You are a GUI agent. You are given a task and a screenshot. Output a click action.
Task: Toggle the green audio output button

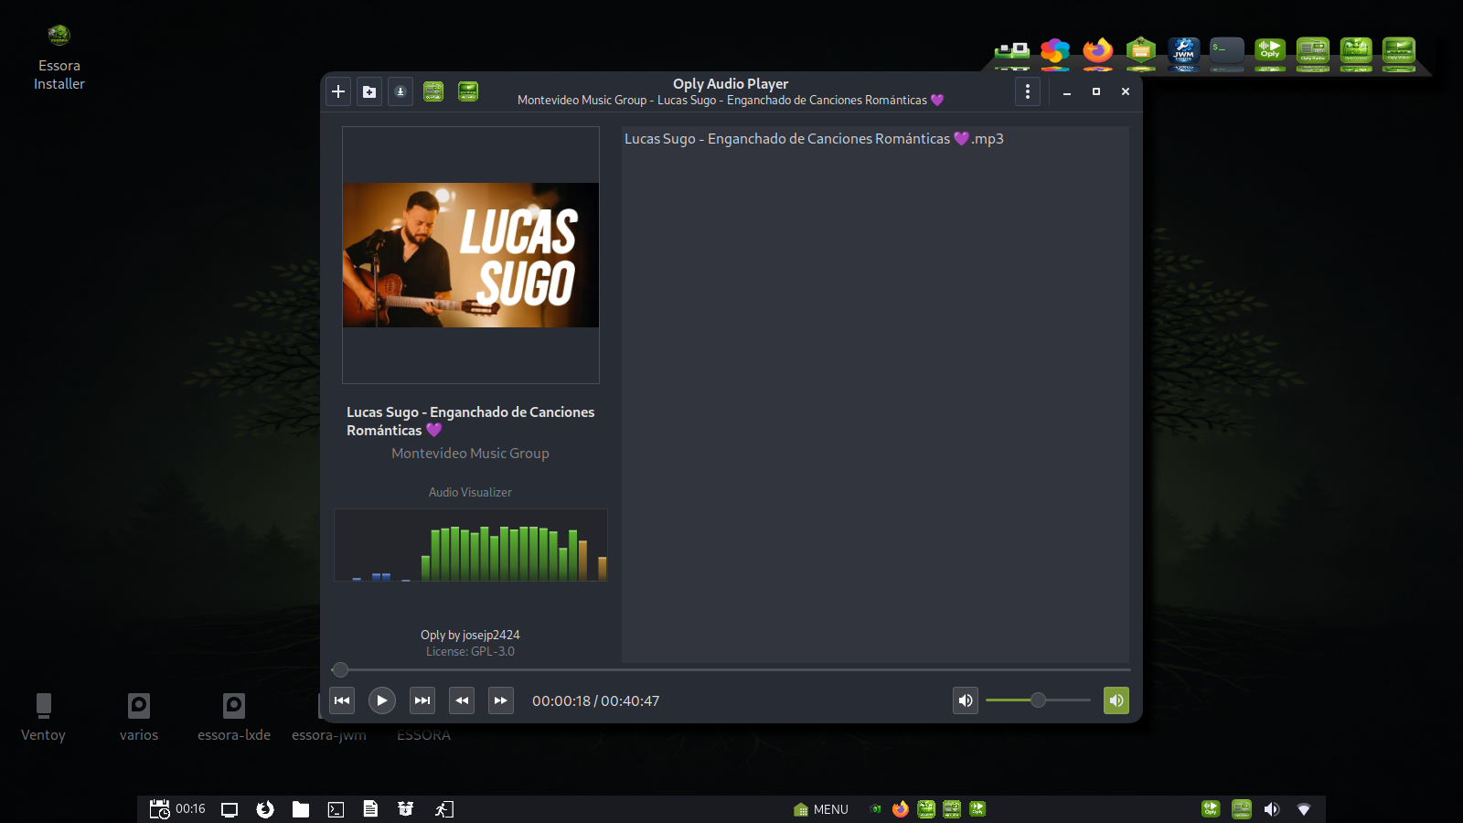1116,700
